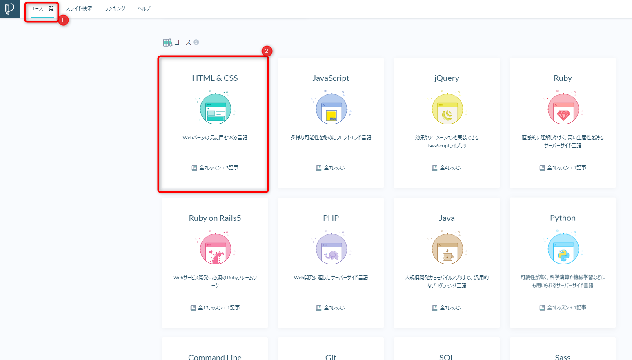Open the PHP course title
The height and width of the screenshot is (360, 632).
(x=331, y=218)
